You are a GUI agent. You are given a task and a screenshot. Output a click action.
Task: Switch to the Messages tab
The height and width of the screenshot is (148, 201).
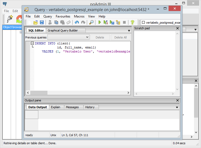72,107
